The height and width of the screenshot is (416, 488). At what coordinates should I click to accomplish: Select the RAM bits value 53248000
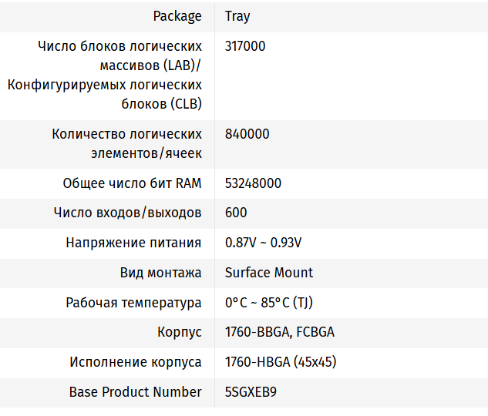pos(253,183)
